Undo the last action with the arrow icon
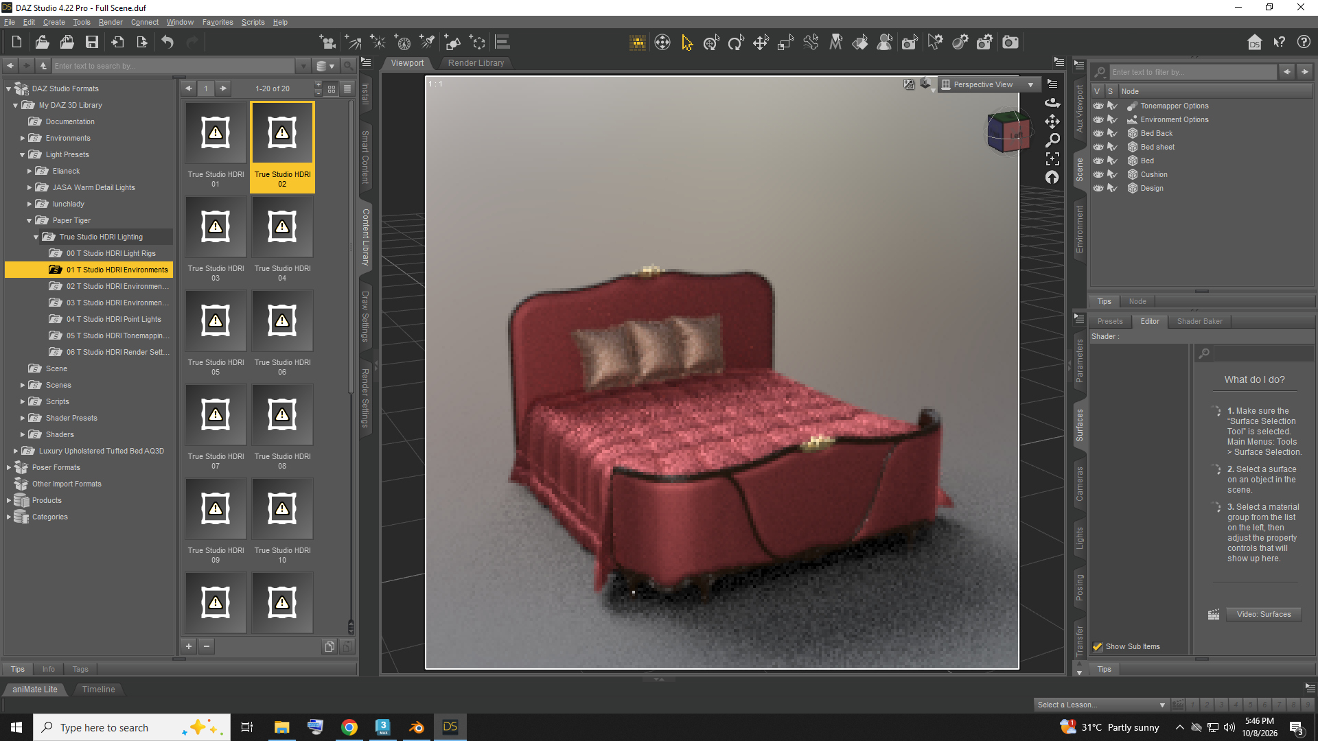The width and height of the screenshot is (1318, 741). (x=167, y=43)
